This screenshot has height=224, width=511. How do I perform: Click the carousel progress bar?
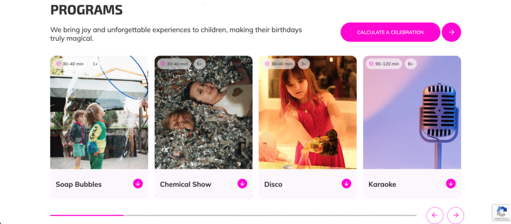[x=234, y=215]
